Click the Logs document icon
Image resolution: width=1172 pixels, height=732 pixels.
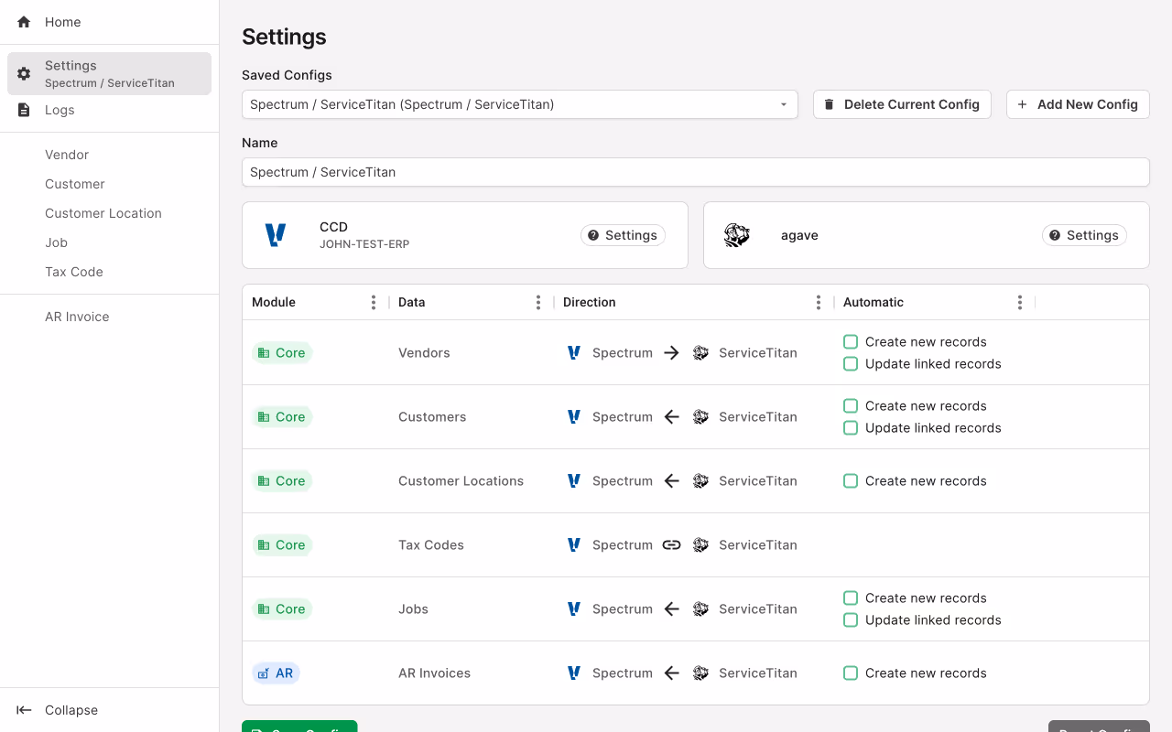pos(24,110)
